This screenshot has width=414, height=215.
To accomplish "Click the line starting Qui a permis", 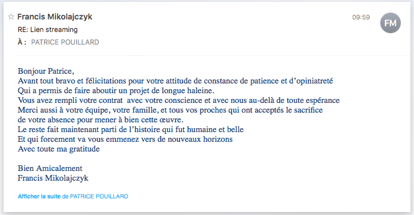I will coord(116,90).
